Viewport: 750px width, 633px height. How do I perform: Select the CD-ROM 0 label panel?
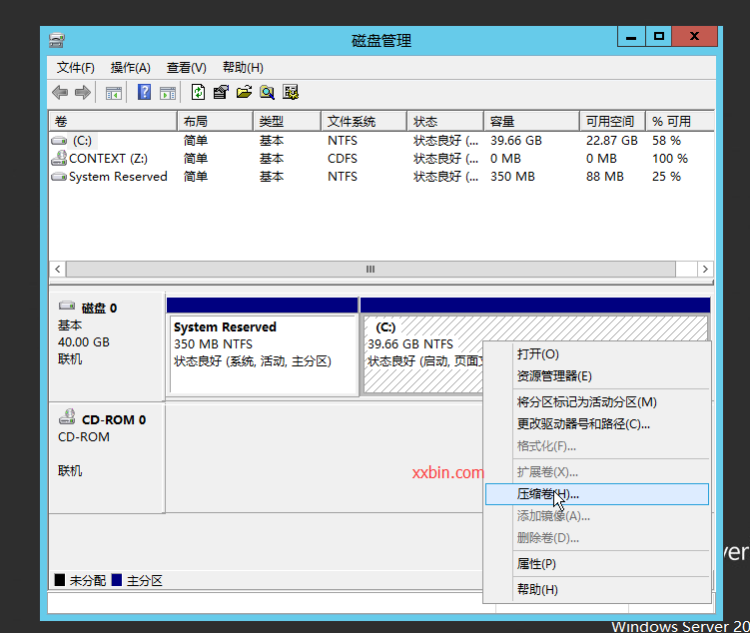coord(107,458)
